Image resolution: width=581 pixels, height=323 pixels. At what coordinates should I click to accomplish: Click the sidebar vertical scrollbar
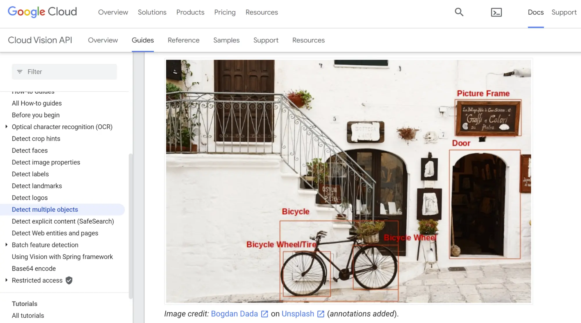[x=130, y=226]
